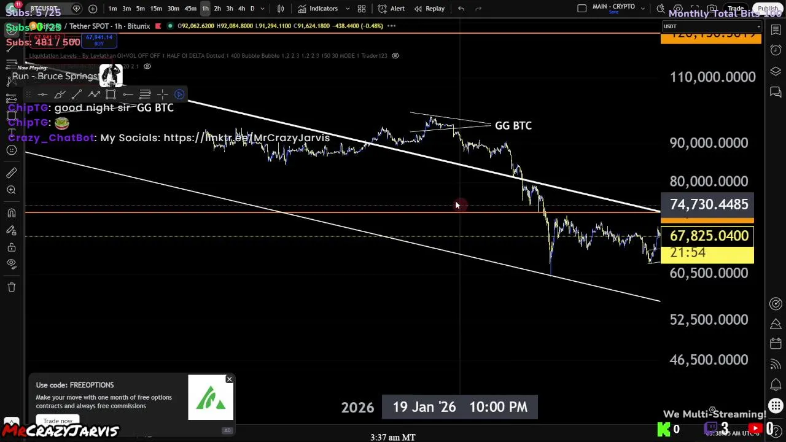Select the highlighted arrow cursor tool in favorites

click(179, 95)
